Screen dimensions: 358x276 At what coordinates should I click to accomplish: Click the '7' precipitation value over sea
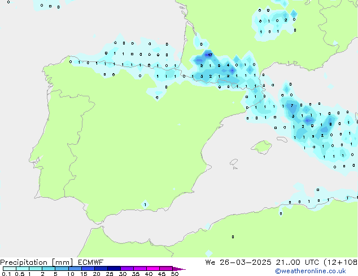[292, 105]
